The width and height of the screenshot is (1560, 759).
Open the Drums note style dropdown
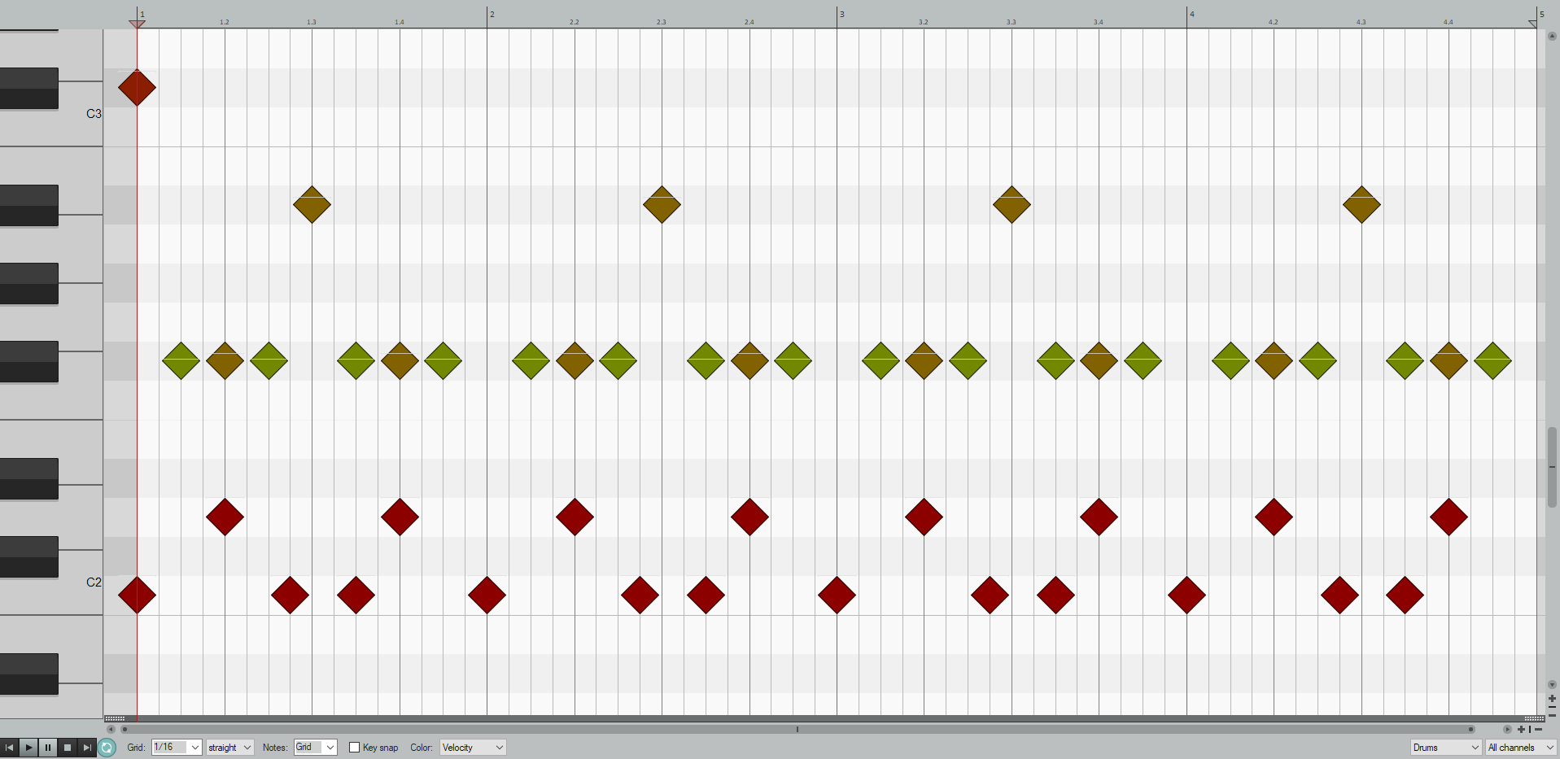point(1445,748)
